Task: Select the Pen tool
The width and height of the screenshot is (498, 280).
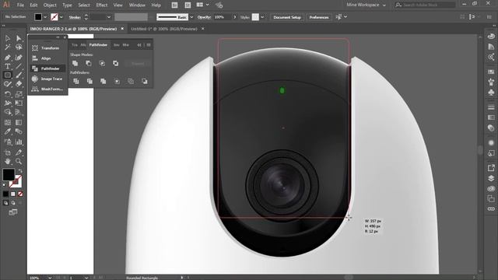Action: 8,58
